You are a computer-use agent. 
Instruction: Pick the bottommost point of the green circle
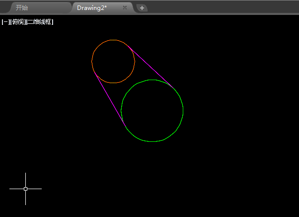point(152,141)
